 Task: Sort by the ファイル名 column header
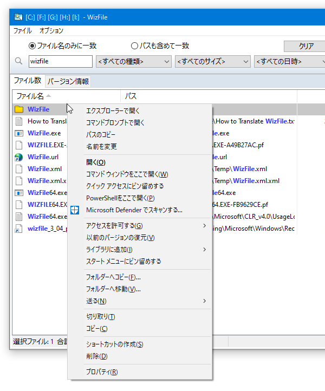click(x=66, y=96)
